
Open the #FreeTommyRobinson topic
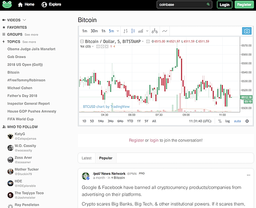26,80
